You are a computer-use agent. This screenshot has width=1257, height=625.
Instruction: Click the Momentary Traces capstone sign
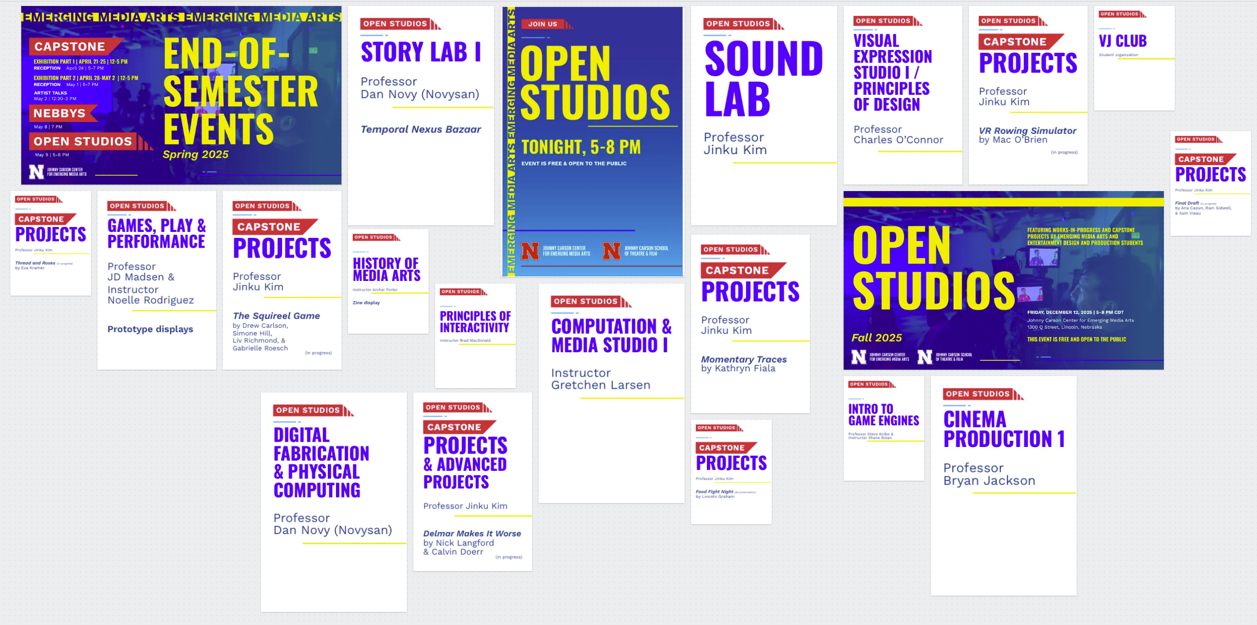tap(750, 324)
